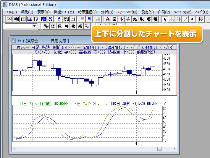This screenshot has width=210, height=158.
Task: Click the chart scrollbar left arrow
Action: coord(14,149)
